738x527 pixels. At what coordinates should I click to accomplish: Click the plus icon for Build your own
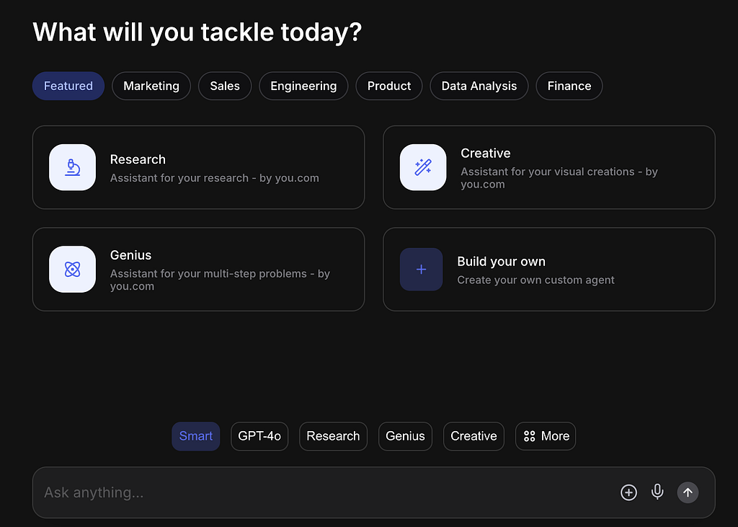421,270
